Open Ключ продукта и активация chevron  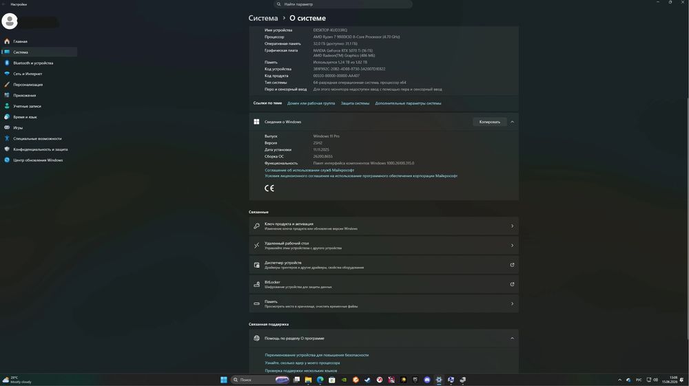[x=512, y=226]
